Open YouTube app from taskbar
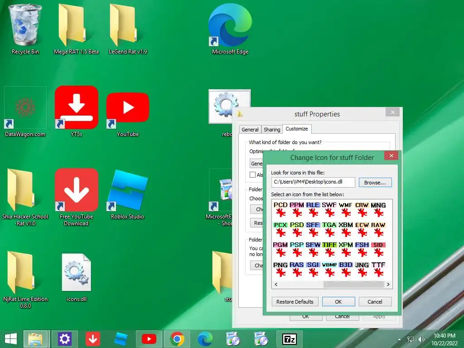This screenshot has height=348, width=464. [149, 339]
